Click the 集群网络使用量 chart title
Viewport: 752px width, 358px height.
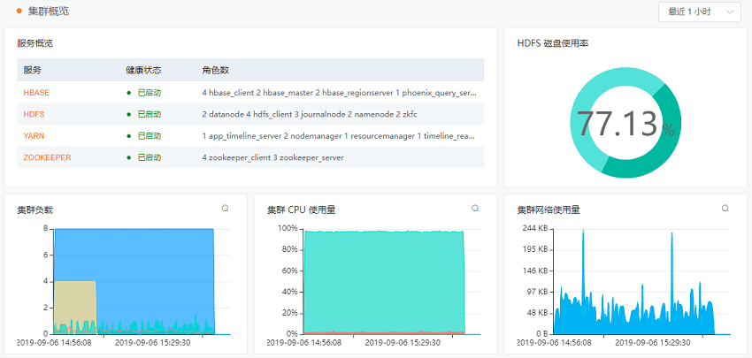click(x=549, y=209)
